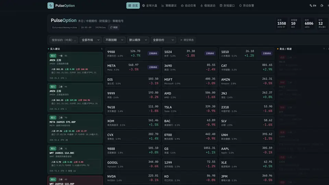
Task: Select the XLE 能源板块 stock tile
Action: [247, 164]
